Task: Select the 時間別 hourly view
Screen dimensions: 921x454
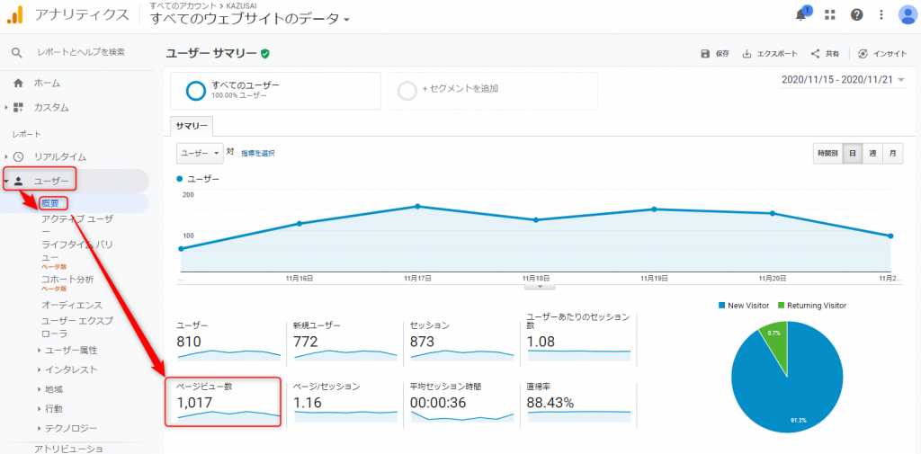Action: click(827, 154)
